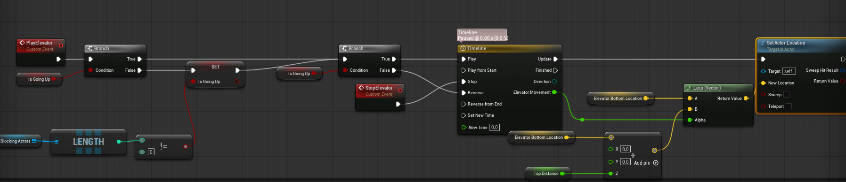
Task: Click the green reroute node on Elevator Movement wire
Action: click(x=582, y=120)
